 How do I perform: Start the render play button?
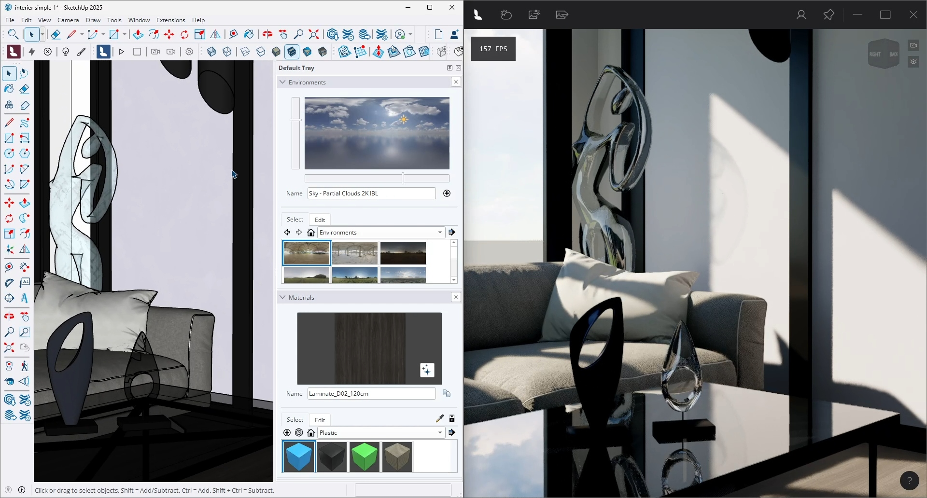coord(122,52)
